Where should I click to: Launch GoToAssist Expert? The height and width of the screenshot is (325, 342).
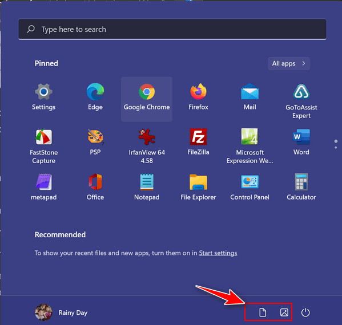click(301, 101)
